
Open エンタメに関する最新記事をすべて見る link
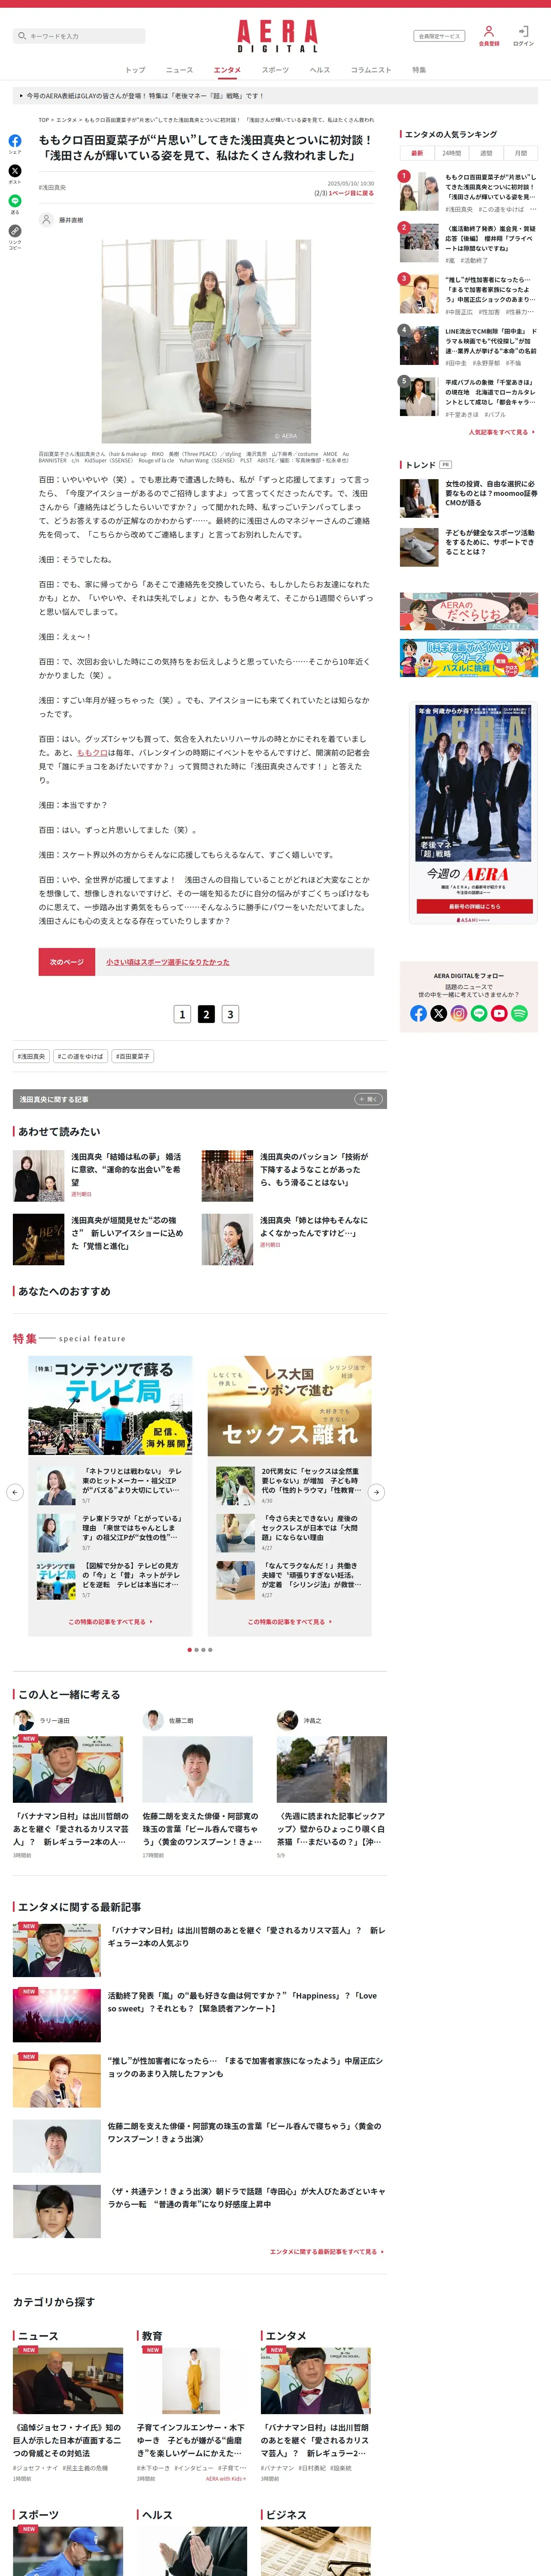click(x=326, y=2251)
